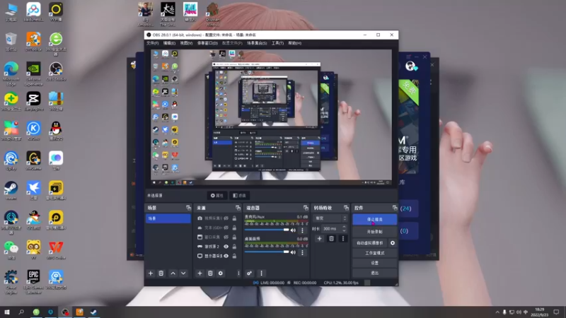
Task: Open advanced audio properties gears icon
Action: click(249, 273)
